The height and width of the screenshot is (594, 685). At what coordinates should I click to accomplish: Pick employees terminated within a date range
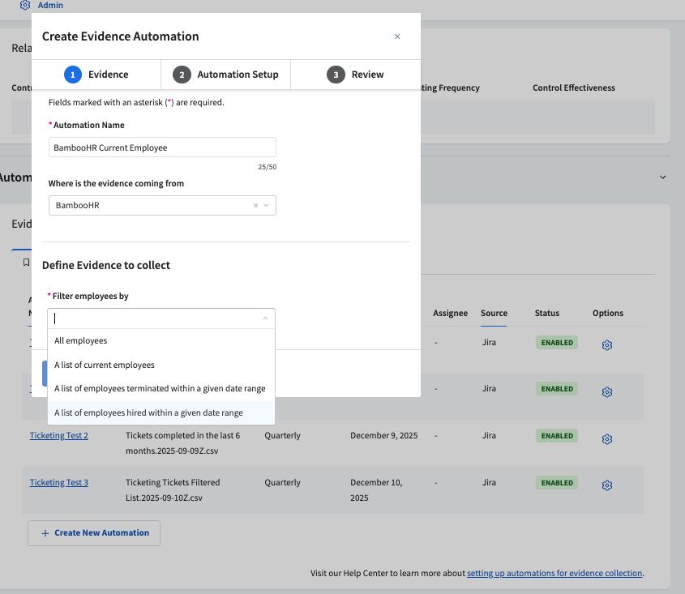click(160, 389)
